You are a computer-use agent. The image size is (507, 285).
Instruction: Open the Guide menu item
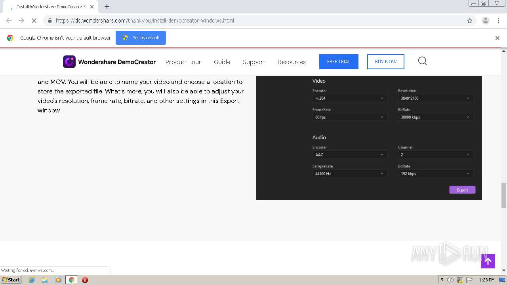[x=222, y=62]
